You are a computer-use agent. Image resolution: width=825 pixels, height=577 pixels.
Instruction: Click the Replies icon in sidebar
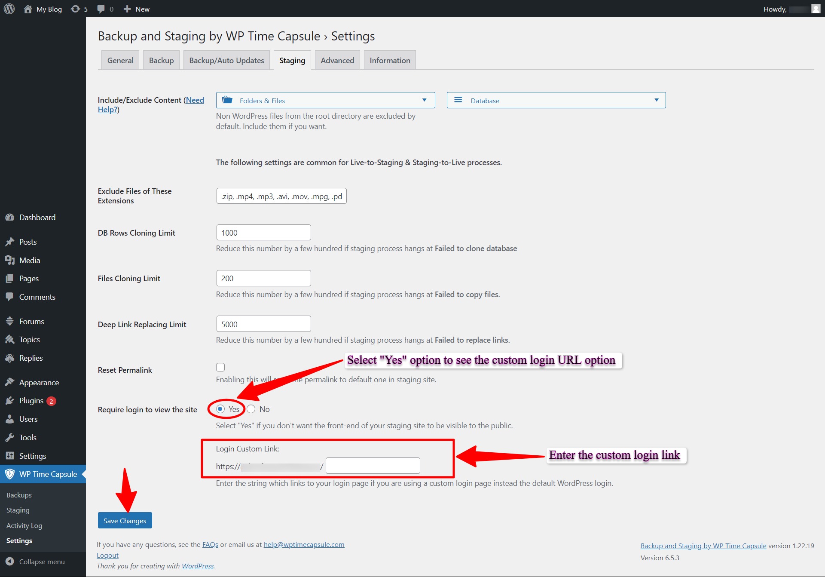click(x=10, y=358)
